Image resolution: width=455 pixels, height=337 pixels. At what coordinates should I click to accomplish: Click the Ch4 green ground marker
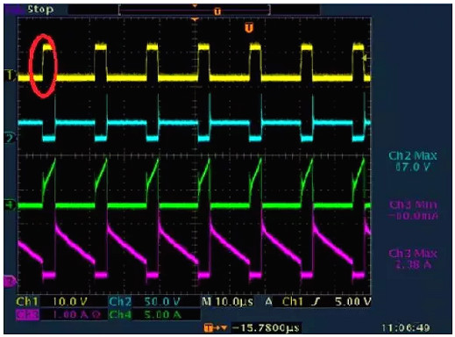click(11, 205)
